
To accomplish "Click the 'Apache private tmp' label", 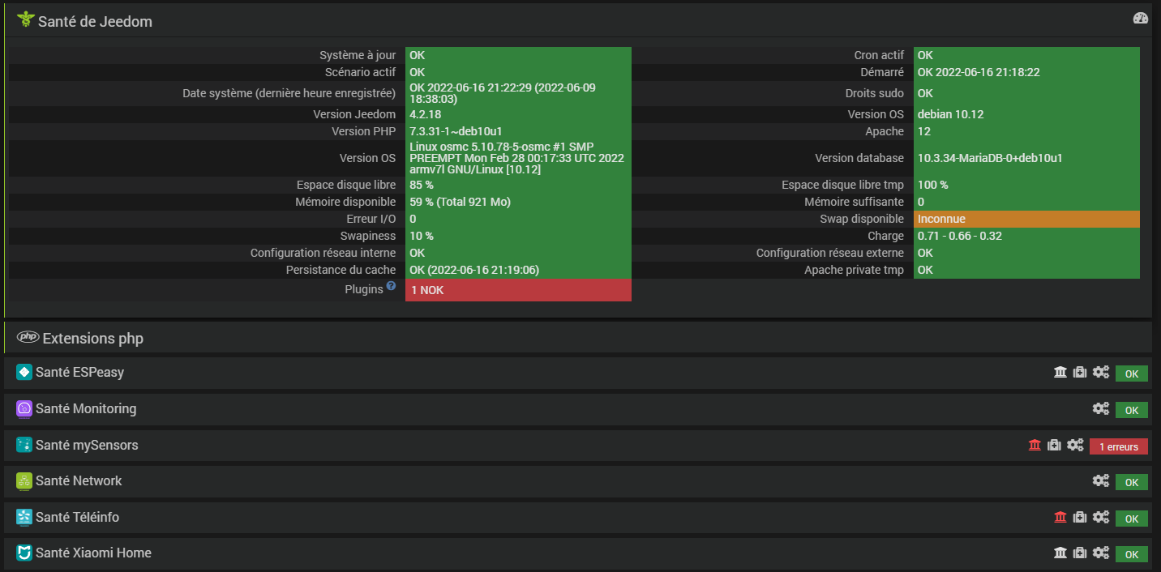I will pyautogui.click(x=854, y=270).
